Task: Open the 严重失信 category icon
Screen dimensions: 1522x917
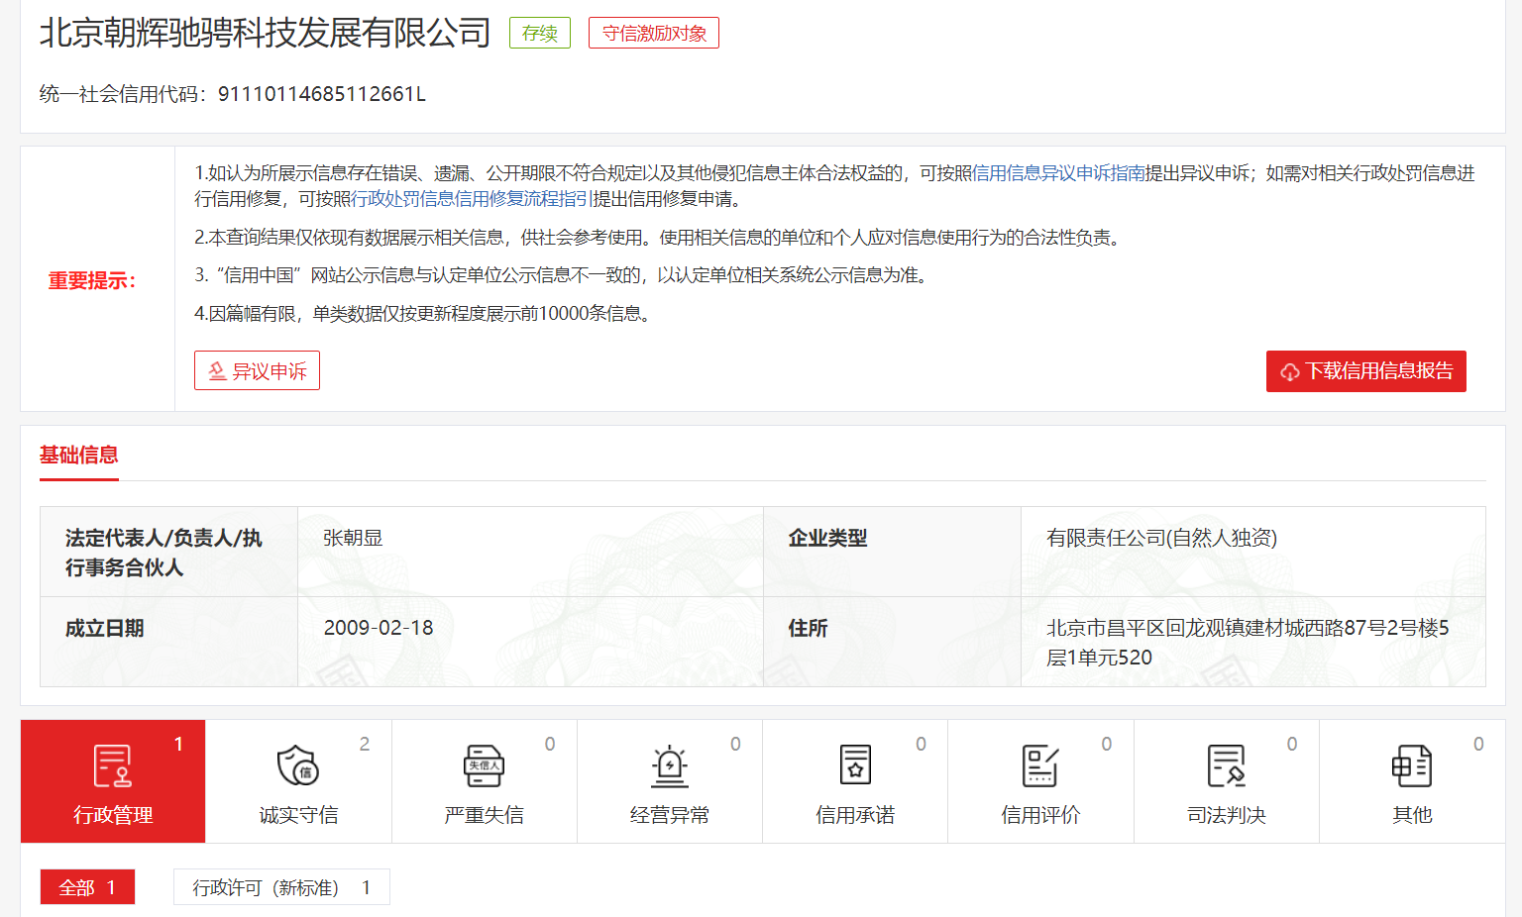Action: pyautogui.click(x=484, y=765)
